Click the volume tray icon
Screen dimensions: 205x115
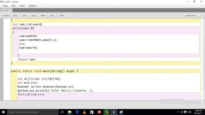(182, 112)
